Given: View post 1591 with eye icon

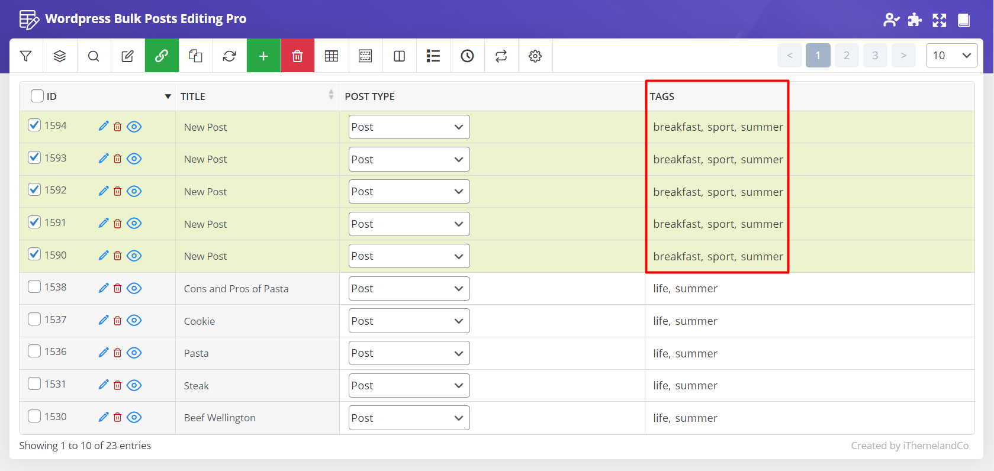Looking at the screenshot, I should (134, 223).
